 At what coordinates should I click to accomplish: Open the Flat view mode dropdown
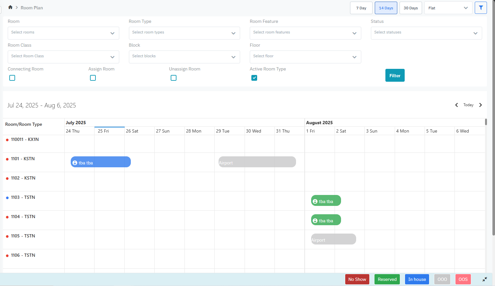click(448, 8)
